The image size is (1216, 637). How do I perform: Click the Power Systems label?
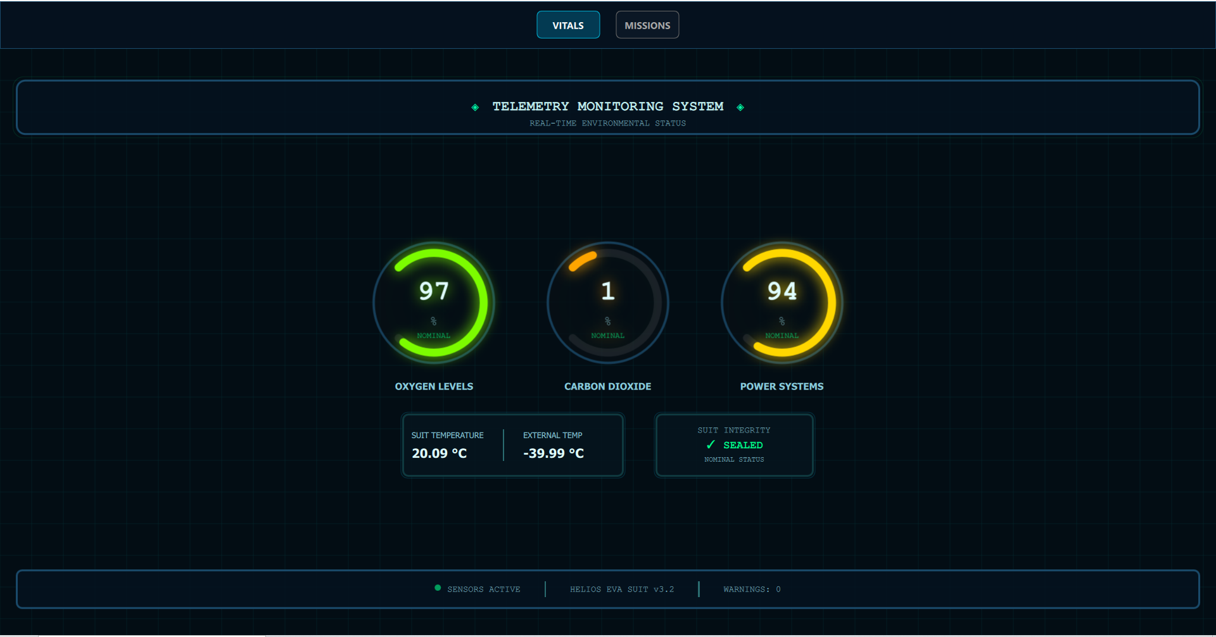point(782,386)
